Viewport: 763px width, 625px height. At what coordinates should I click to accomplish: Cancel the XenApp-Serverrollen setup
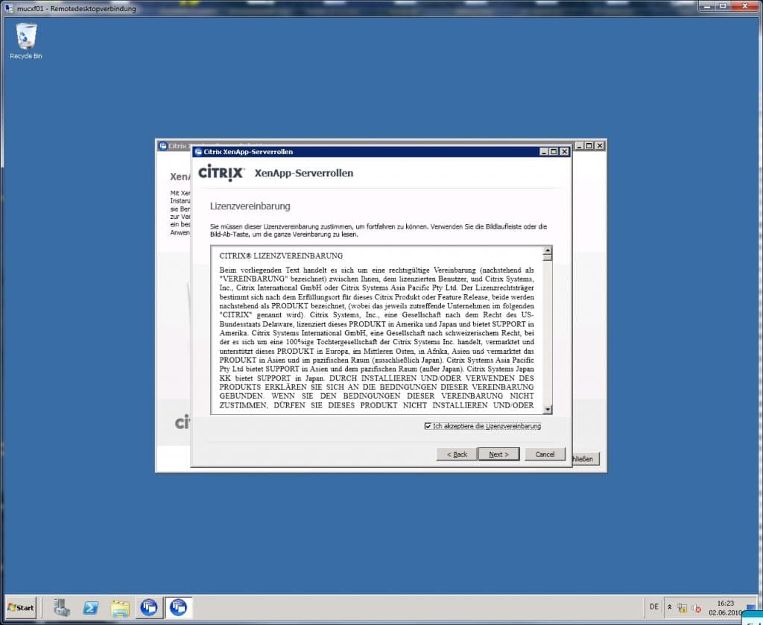pos(545,454)
